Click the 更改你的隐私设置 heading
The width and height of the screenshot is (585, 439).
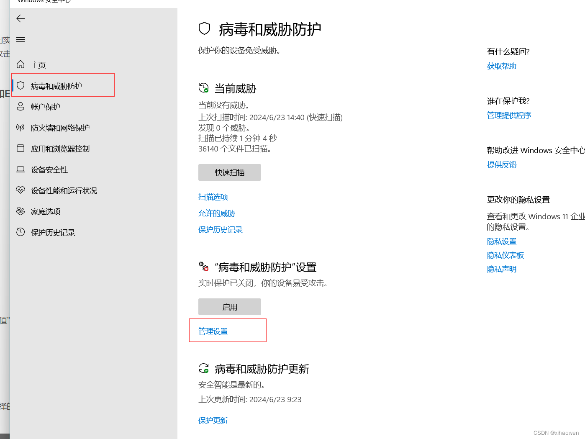(518, 200)
